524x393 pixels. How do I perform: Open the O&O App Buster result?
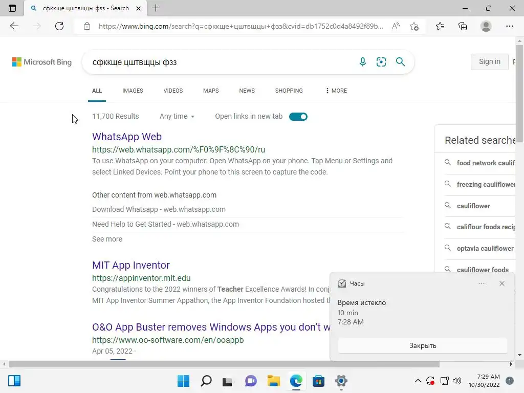tap(211, 327)
